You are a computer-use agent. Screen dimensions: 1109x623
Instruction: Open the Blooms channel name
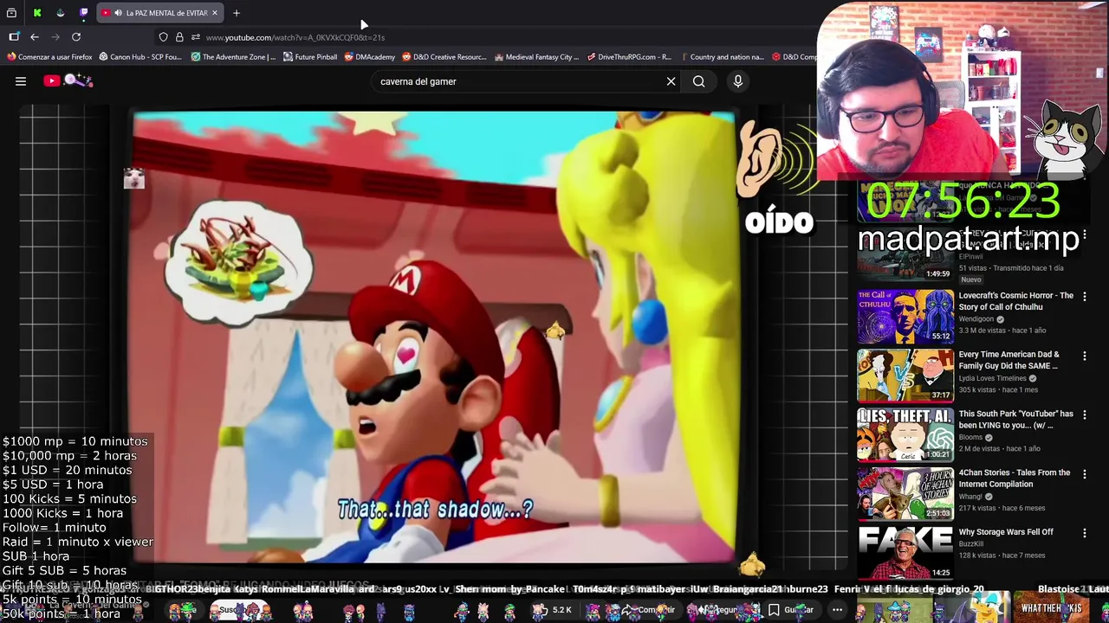coord(970,437)
